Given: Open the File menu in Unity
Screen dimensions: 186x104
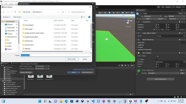Looking at the screenshot, I should pos(2,4).
